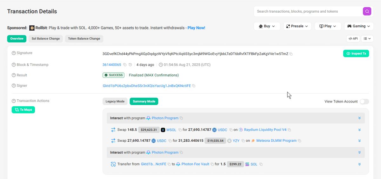381x179 pixels.
Task: Copy the YZY token address
Action: coord(243,141)
